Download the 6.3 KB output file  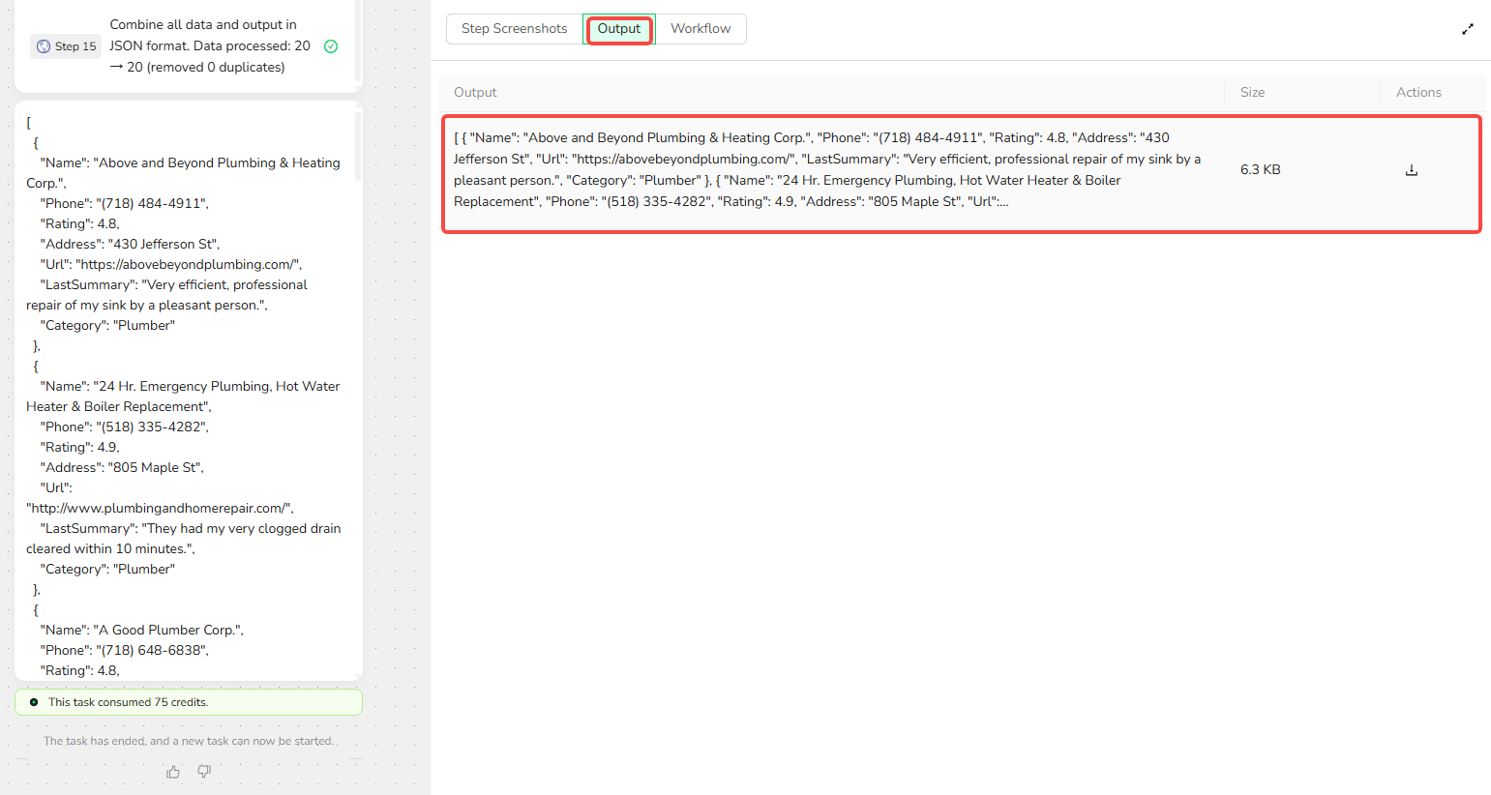click(x=1411, y=170)
